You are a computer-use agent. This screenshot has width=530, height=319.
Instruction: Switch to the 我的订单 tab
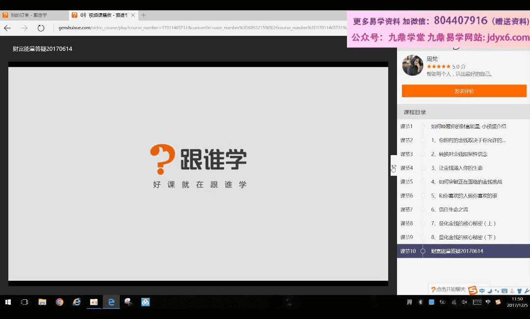(x=28, y=15)
